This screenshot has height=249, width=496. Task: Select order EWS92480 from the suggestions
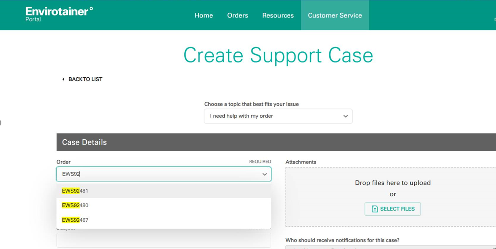tap(164, 206)
